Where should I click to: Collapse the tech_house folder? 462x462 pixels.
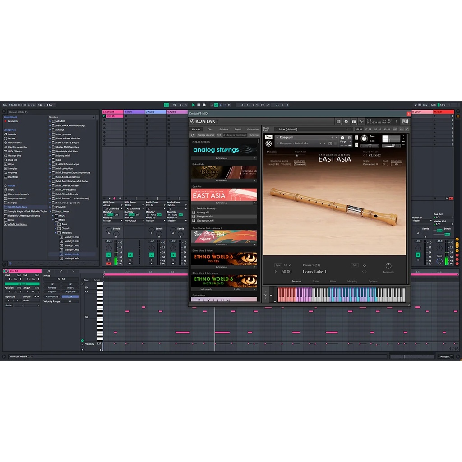tap(50, 211)
